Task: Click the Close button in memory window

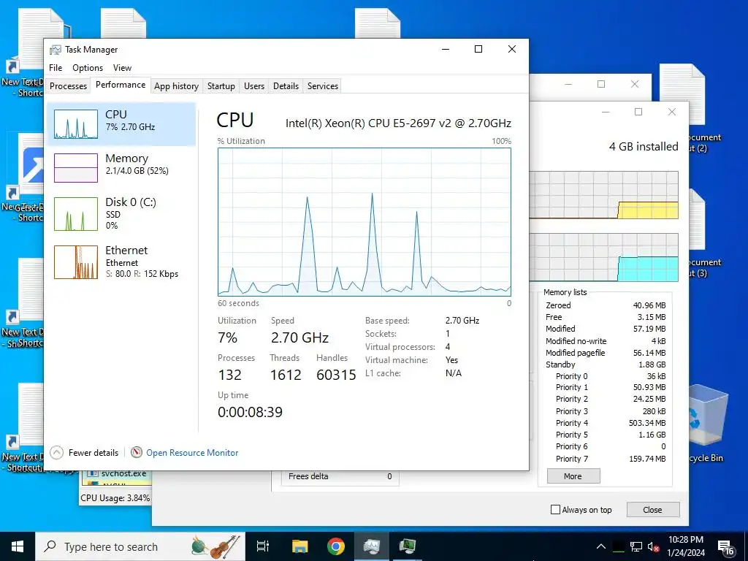Action: point(652,509)
